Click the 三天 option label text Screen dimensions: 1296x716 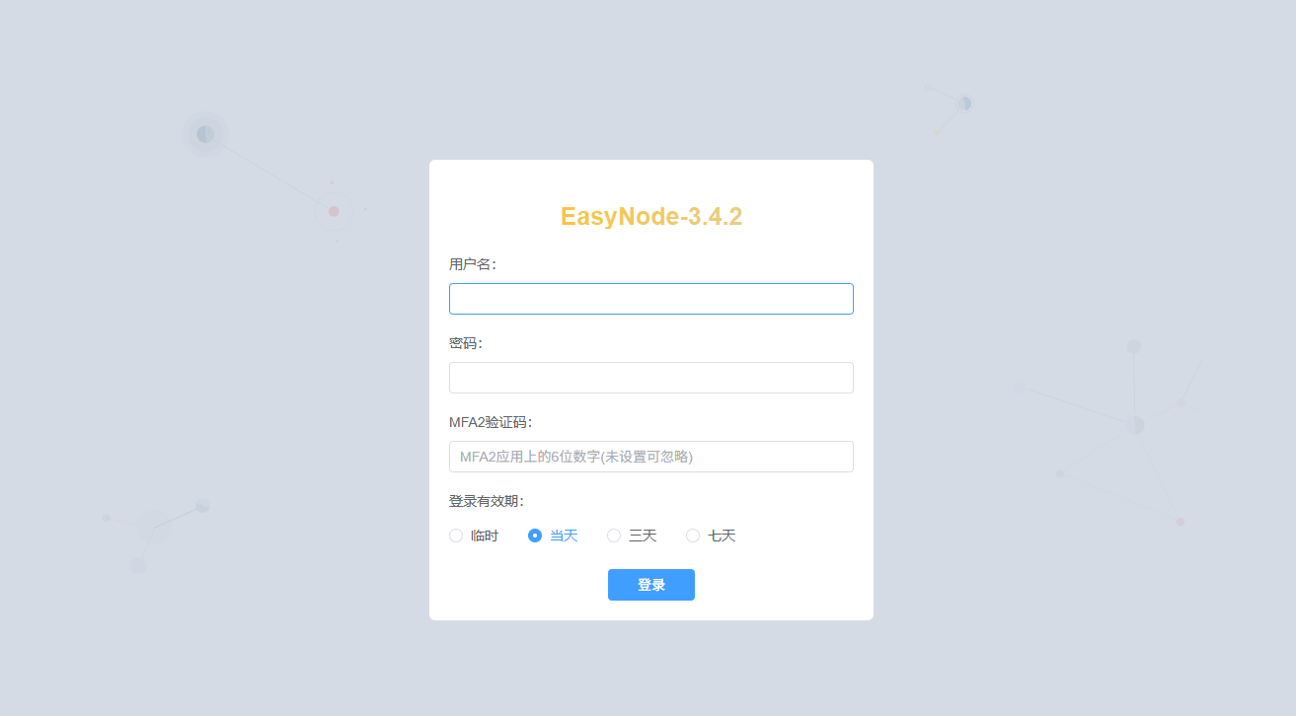(x=643, y=536)
